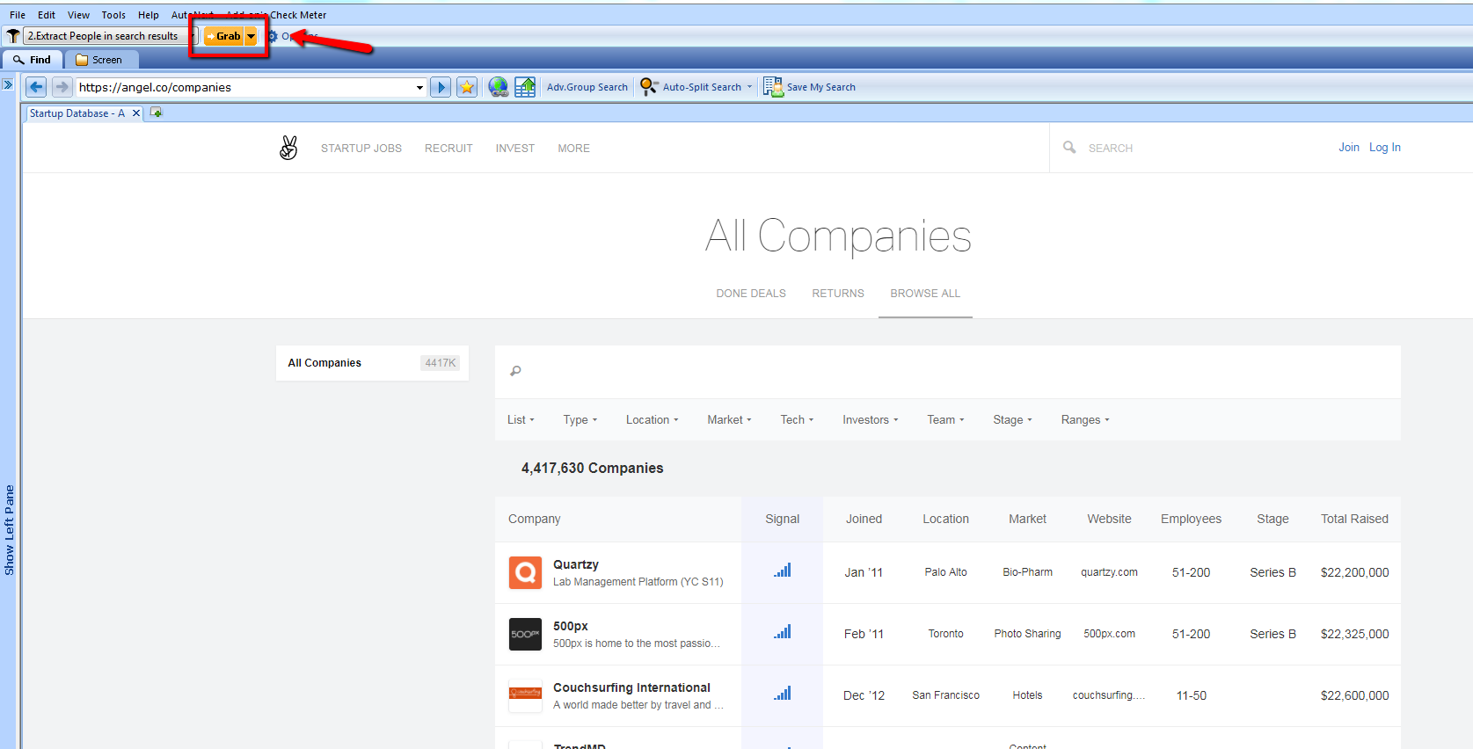Close the Startup Database tab
The height and width of the screenshot is (749, 1473).
(x=136, y=113)
